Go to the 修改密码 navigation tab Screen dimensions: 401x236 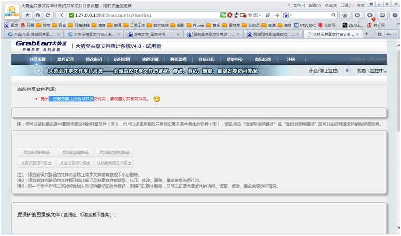click(94, 59)
